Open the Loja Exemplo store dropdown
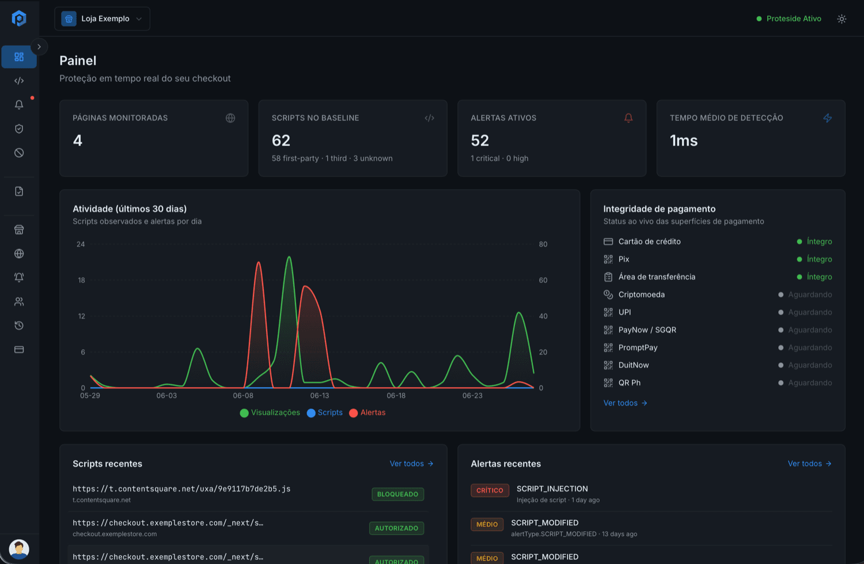Image resolution: width=864 pixels, height=564 pixels. click(x=102, y=18)
